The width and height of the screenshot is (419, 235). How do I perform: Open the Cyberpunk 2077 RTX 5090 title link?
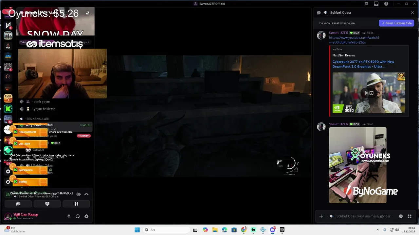tap(363, 64)
